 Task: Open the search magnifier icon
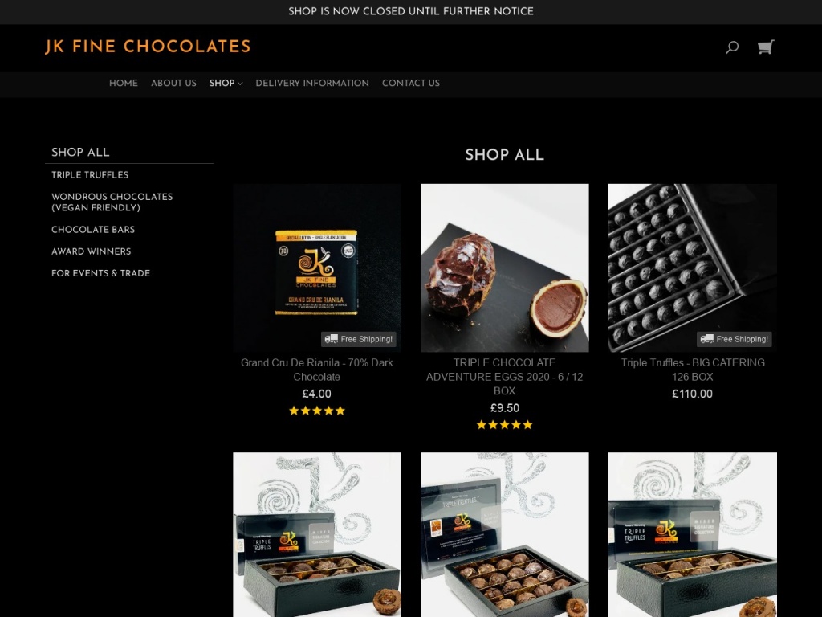(x=732, y=47)
